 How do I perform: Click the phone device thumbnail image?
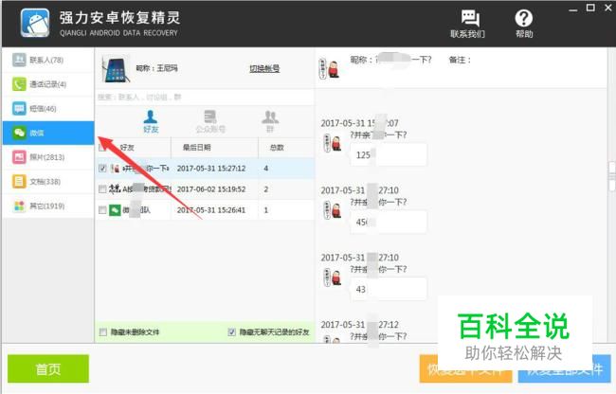[116, 69]
